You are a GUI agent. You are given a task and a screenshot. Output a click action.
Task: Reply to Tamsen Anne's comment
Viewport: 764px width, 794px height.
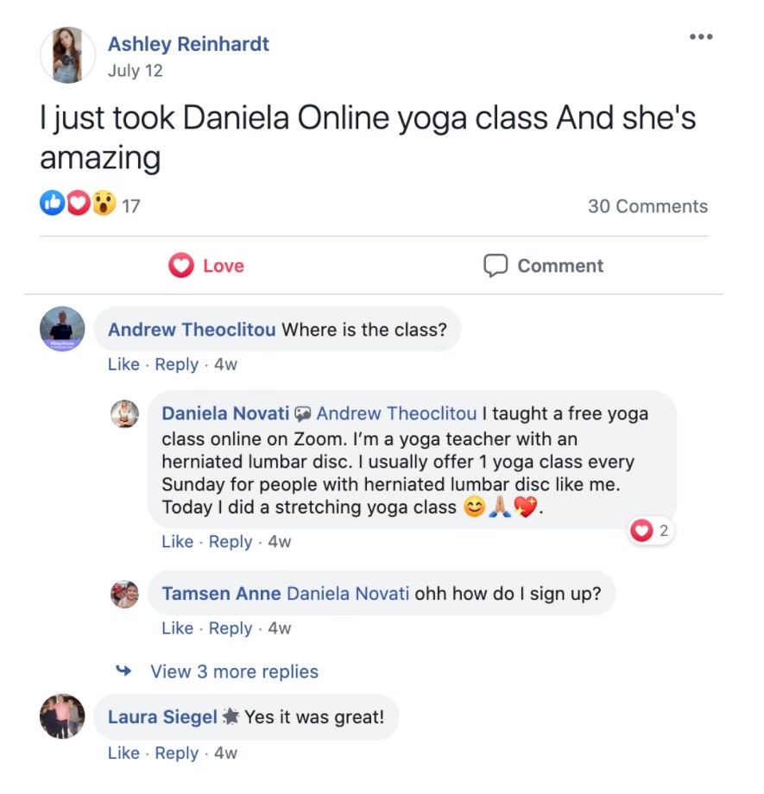click(x=230, y=628)
